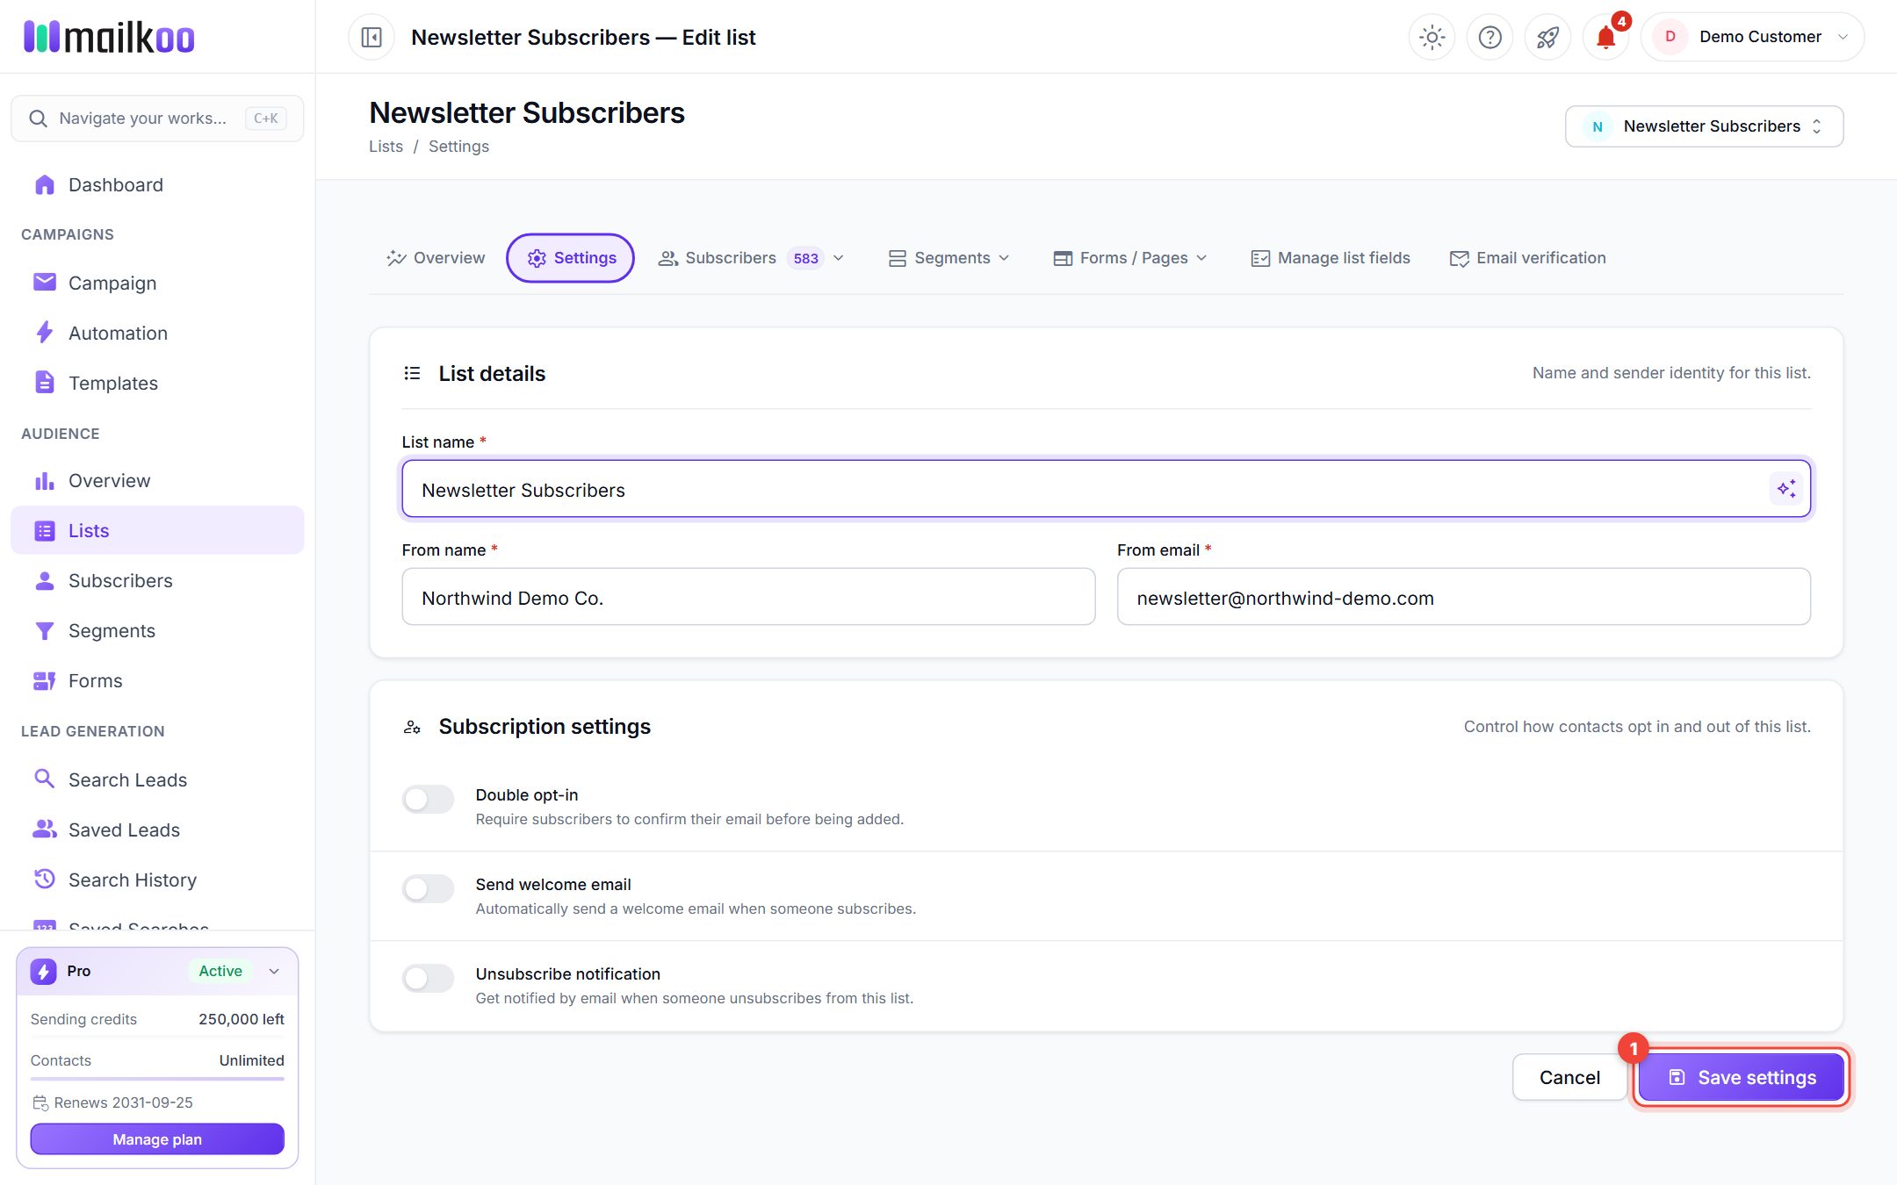Screen dimensions: 1897x1185
Task: Open Email verification tab
Action: [1528, 258]
